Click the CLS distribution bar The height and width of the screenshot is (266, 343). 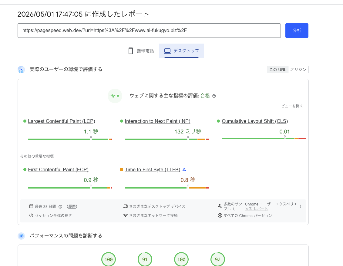coord(264,138)
